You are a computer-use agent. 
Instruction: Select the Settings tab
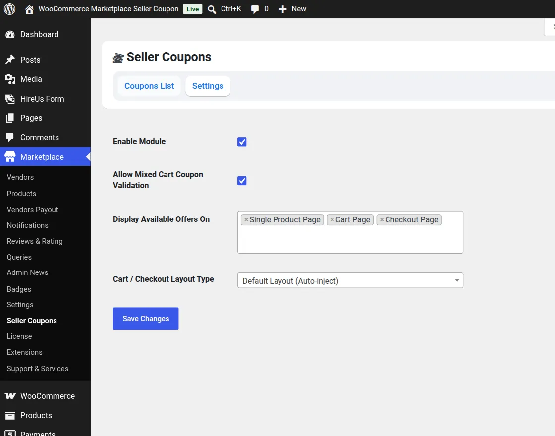[x=208, y=86]
